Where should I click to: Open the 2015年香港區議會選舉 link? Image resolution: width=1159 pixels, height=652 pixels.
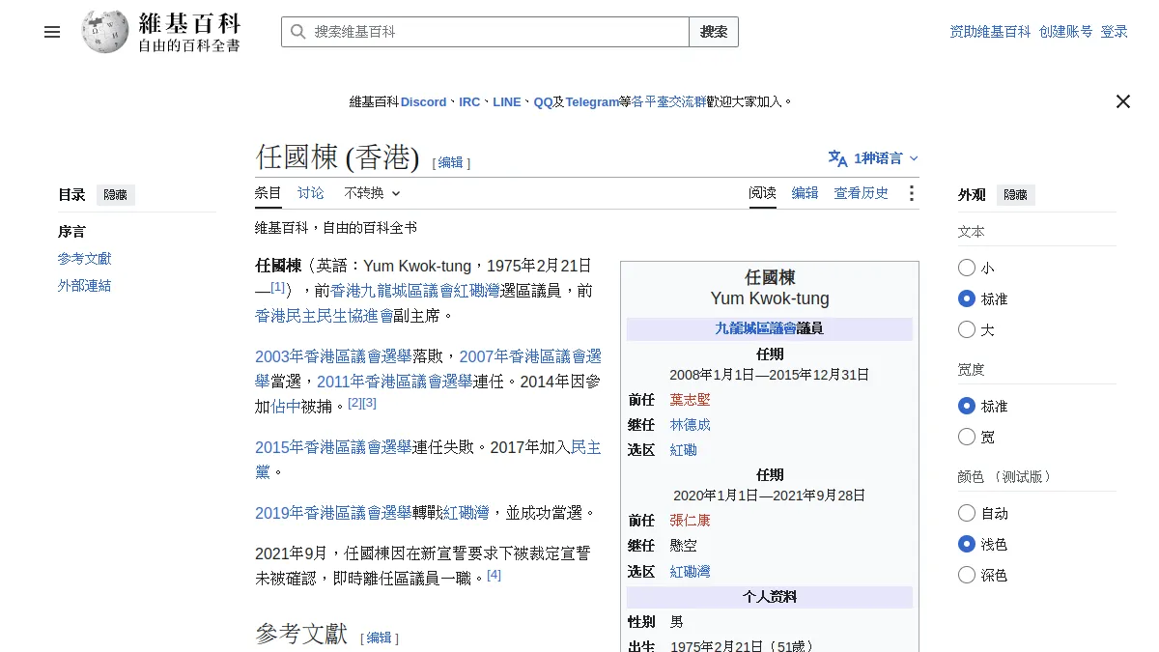point(333,447)
